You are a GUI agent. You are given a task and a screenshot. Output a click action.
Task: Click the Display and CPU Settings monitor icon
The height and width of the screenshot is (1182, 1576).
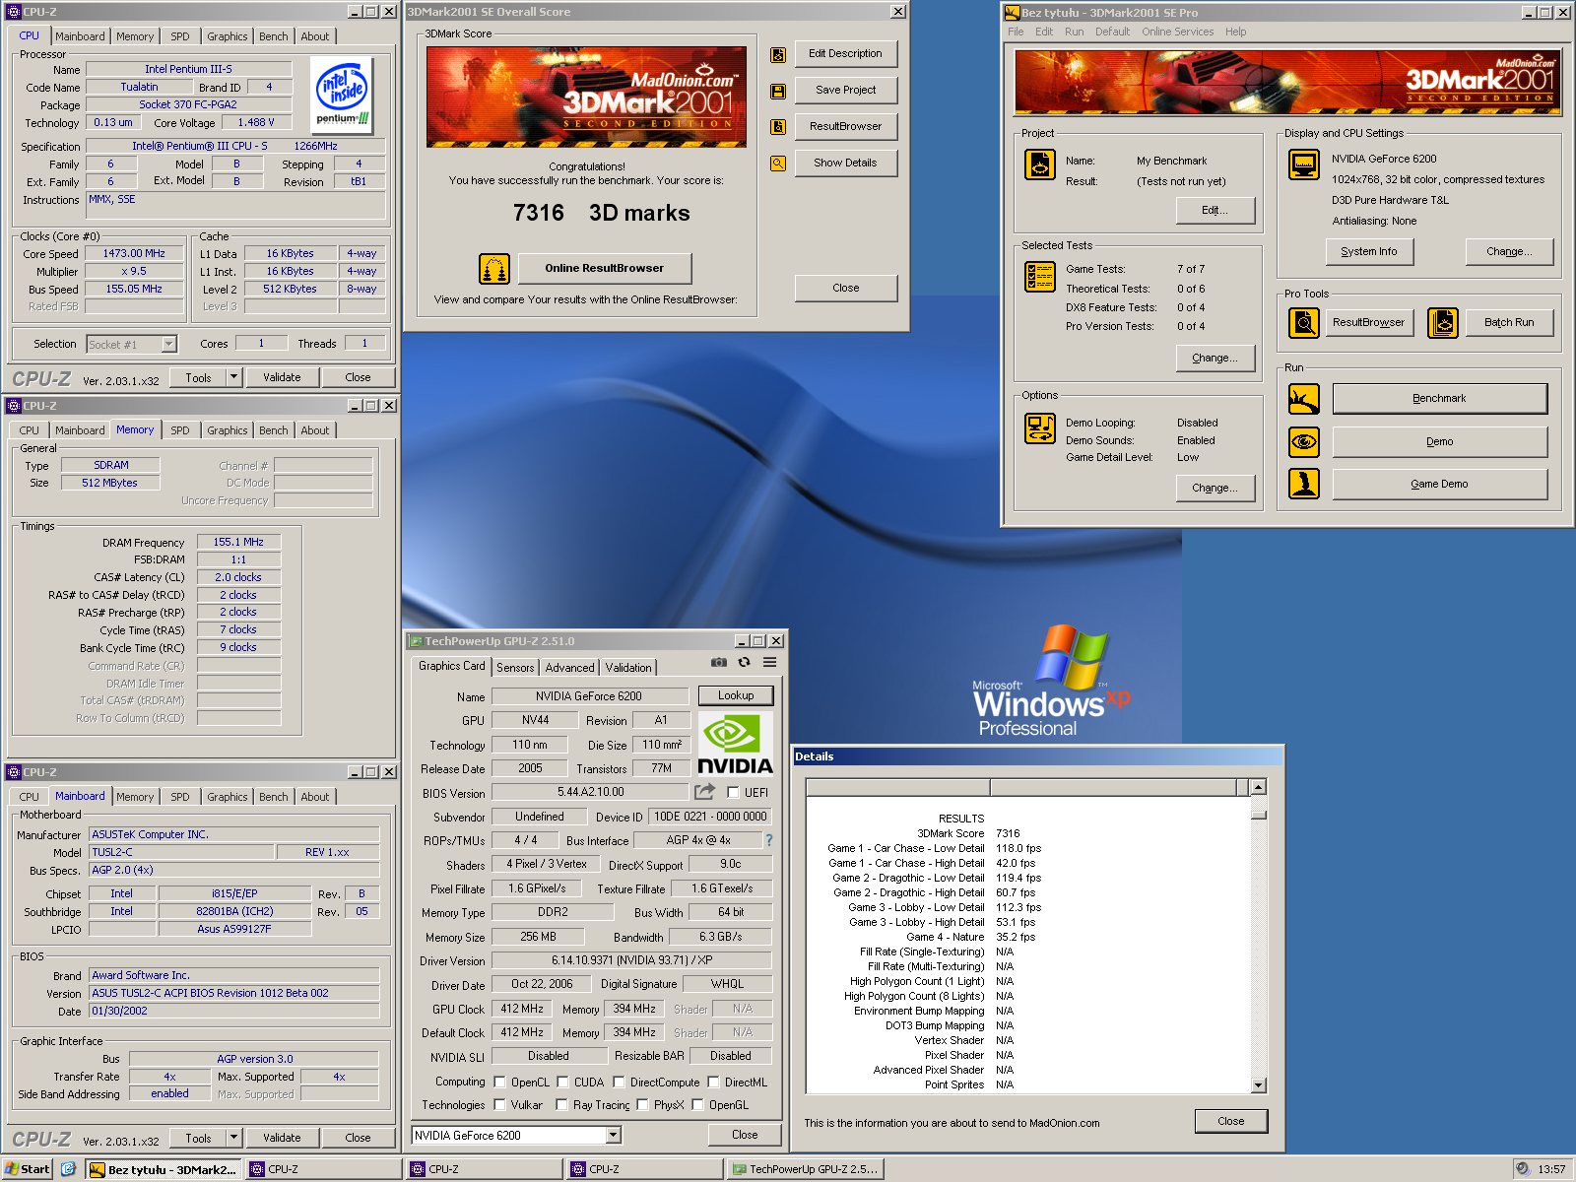click(x=1304, y=164)
